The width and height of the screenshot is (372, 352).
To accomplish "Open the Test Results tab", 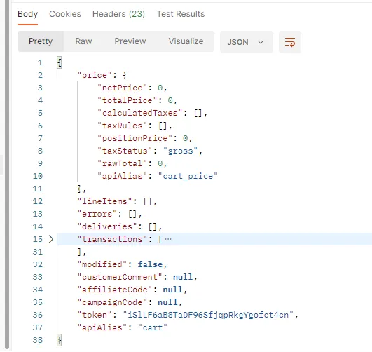I will point(181,14).
